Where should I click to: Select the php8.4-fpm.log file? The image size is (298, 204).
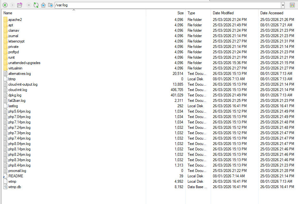pos(19,165)
